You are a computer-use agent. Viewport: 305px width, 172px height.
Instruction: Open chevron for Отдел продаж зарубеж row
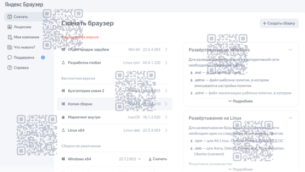tap(166, 49)
